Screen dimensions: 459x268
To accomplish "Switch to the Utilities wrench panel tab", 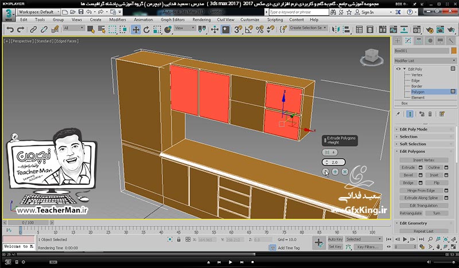I will point(451,41).
